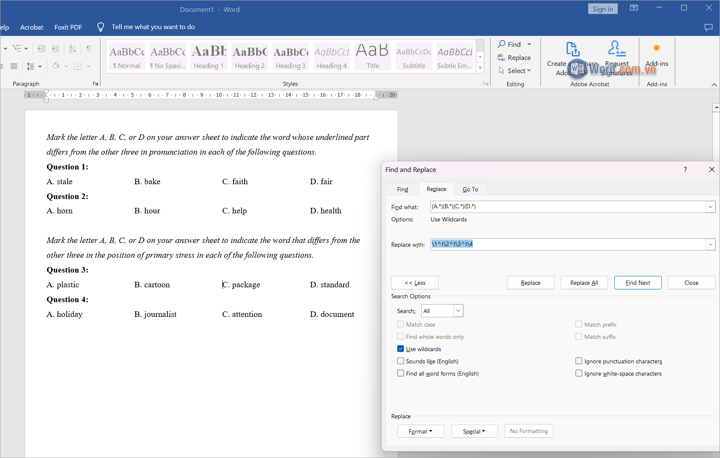720x458 pixels.
Task: Enable Find all word forms (English)
Action: (401, 373)
